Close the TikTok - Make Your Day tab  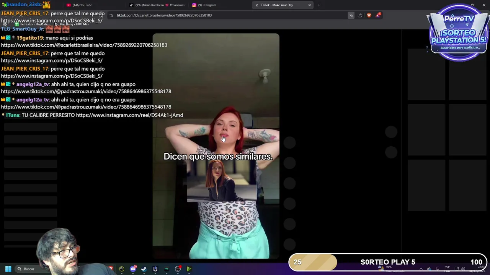click(x=309, y=5)
